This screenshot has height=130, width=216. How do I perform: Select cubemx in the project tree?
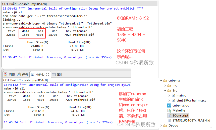[x=174, y=80]
